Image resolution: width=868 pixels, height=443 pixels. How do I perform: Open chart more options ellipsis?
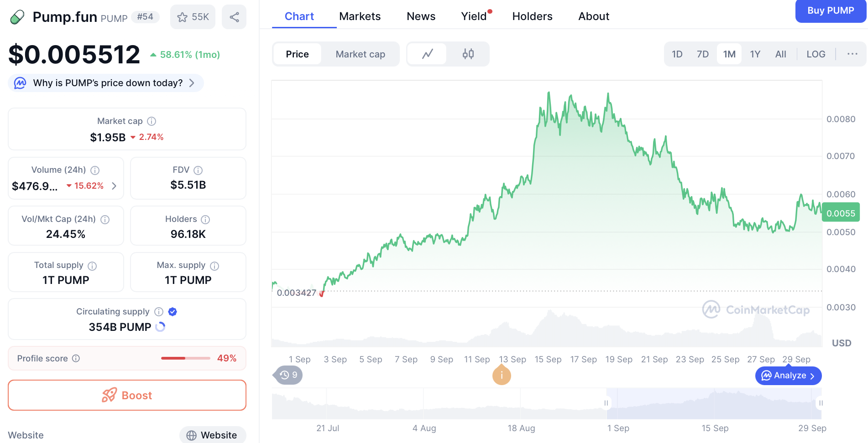point(852,54)
